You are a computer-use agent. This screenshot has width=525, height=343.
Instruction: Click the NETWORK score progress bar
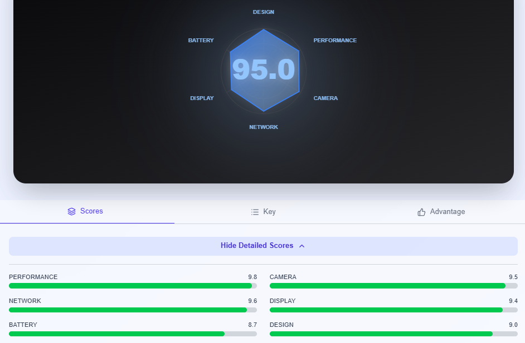[133, 310]
